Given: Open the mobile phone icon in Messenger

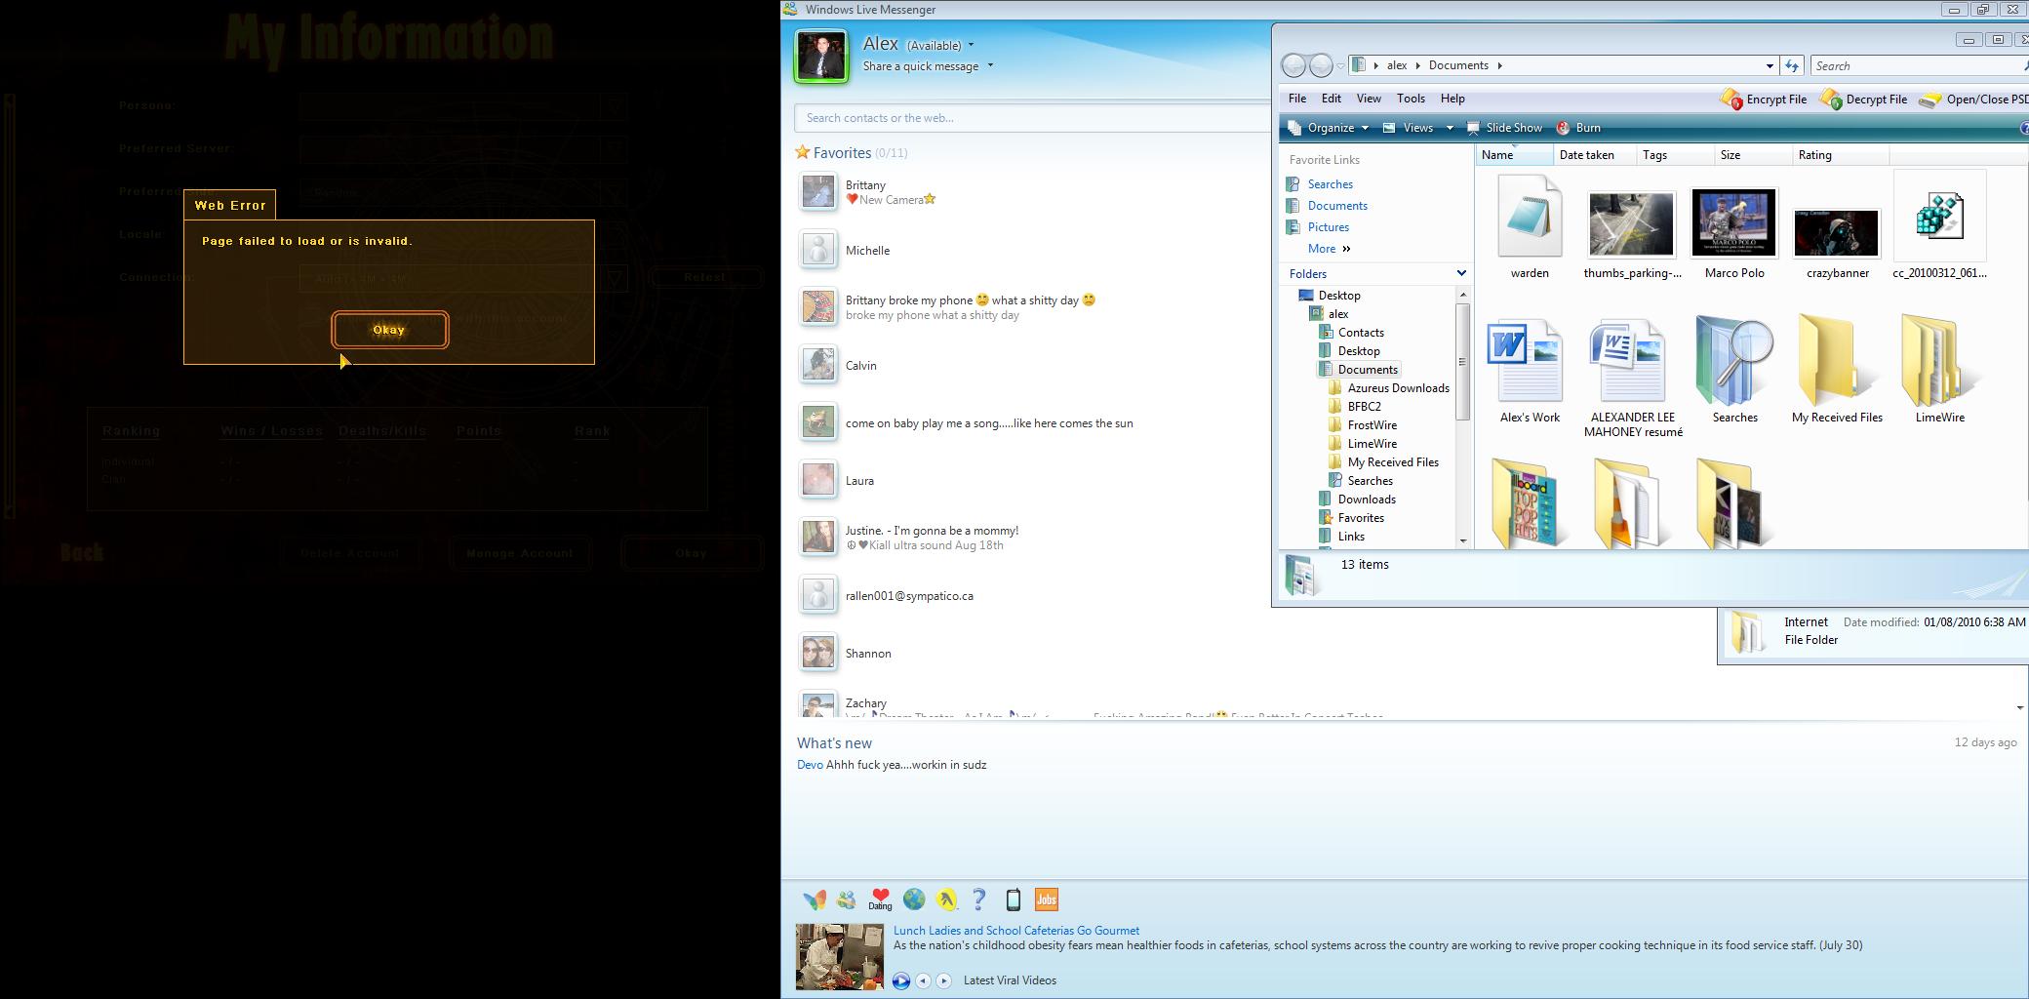Looking at the screenshot, I should [1013, 899].
